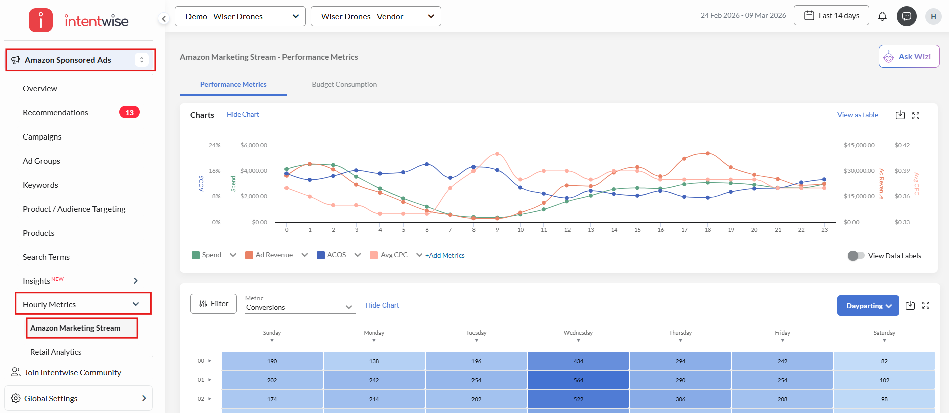Open the chat support icon
Viewport: 949px width, 413px height.
pos(907,16)
